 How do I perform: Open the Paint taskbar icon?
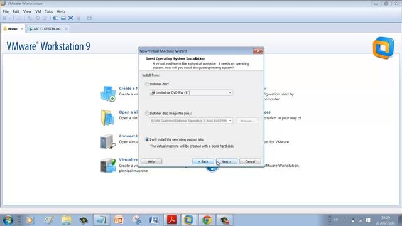pos(48,220)
